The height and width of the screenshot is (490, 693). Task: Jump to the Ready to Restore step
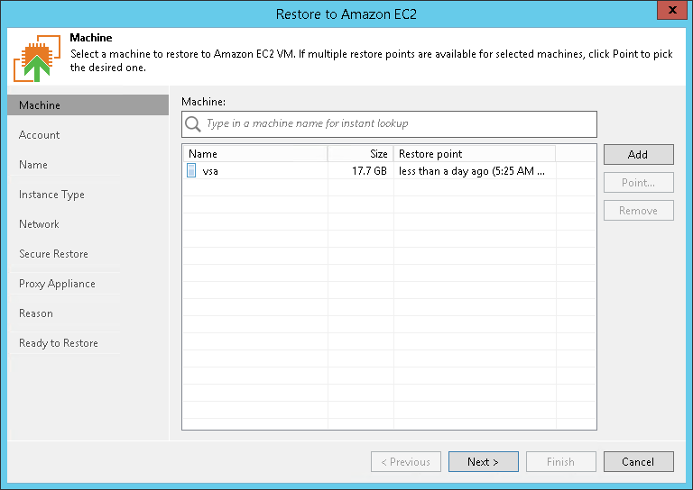click(59, 343)
